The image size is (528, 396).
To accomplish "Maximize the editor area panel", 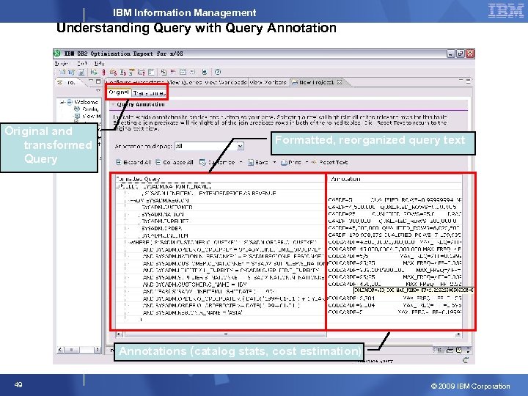I will pos(468,81).
